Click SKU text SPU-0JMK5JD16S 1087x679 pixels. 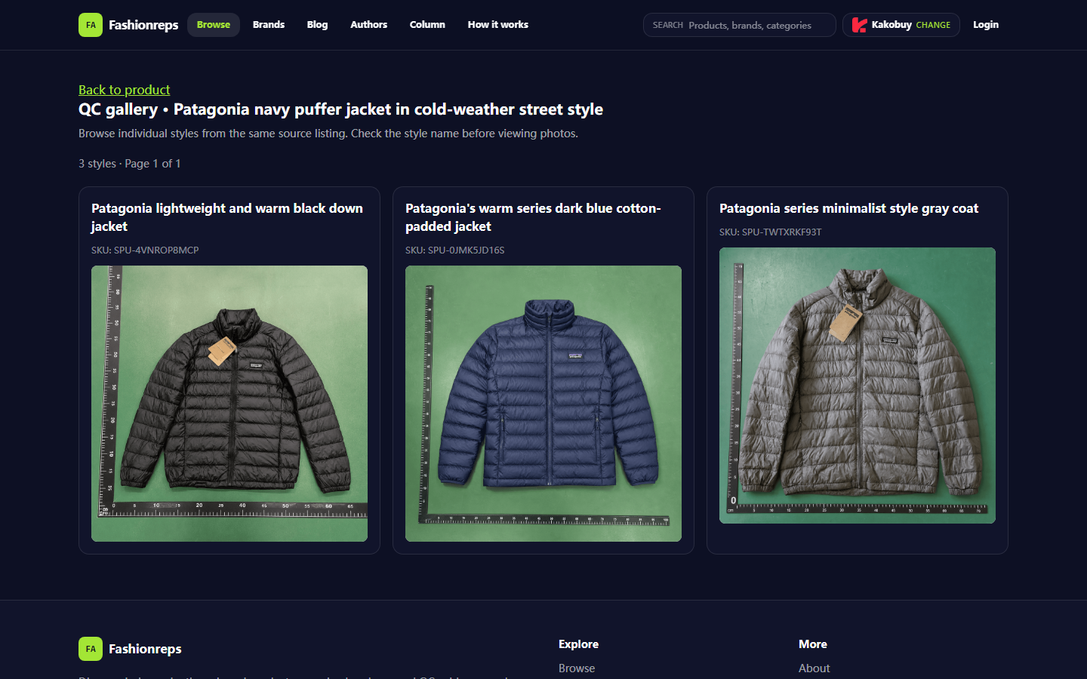pos(455,250)
